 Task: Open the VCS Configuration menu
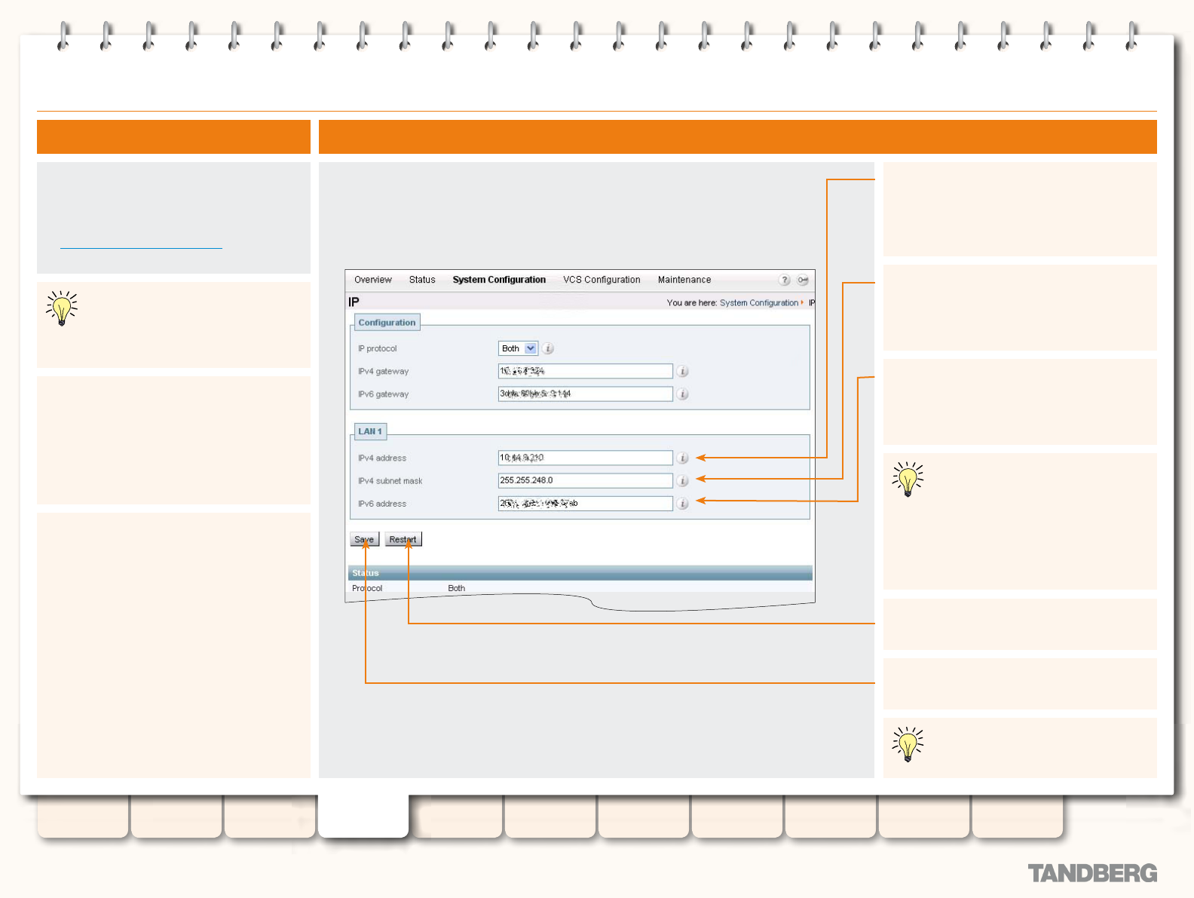click(602, 280)
